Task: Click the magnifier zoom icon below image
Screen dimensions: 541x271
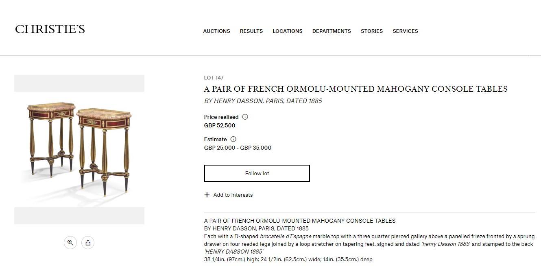Action: pyautogui.click(x=70, y=243)
